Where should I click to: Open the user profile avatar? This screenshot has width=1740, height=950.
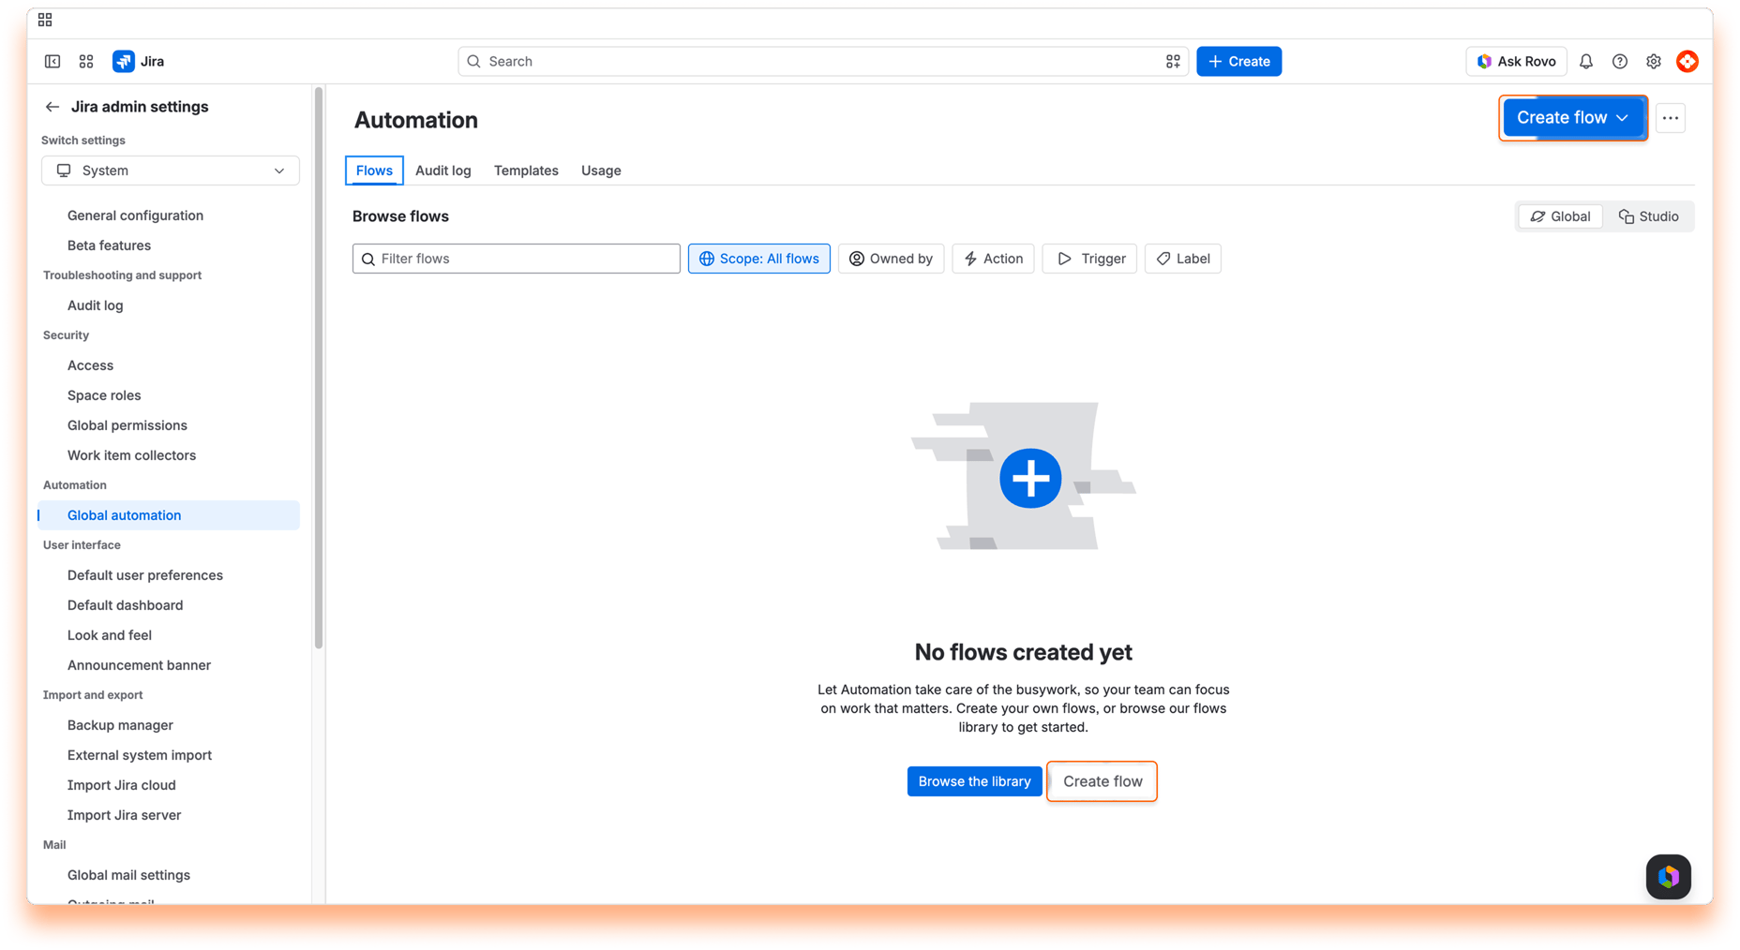1687,62
